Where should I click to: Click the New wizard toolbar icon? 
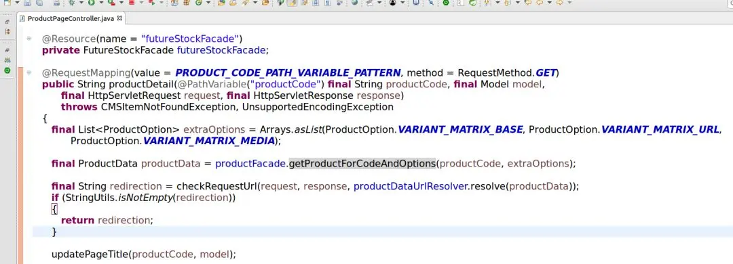[x=7, y=3]
